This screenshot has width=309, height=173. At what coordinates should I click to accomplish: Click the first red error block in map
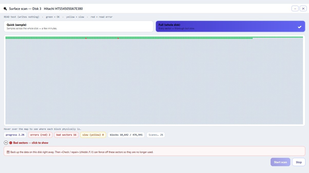point(86,38)
